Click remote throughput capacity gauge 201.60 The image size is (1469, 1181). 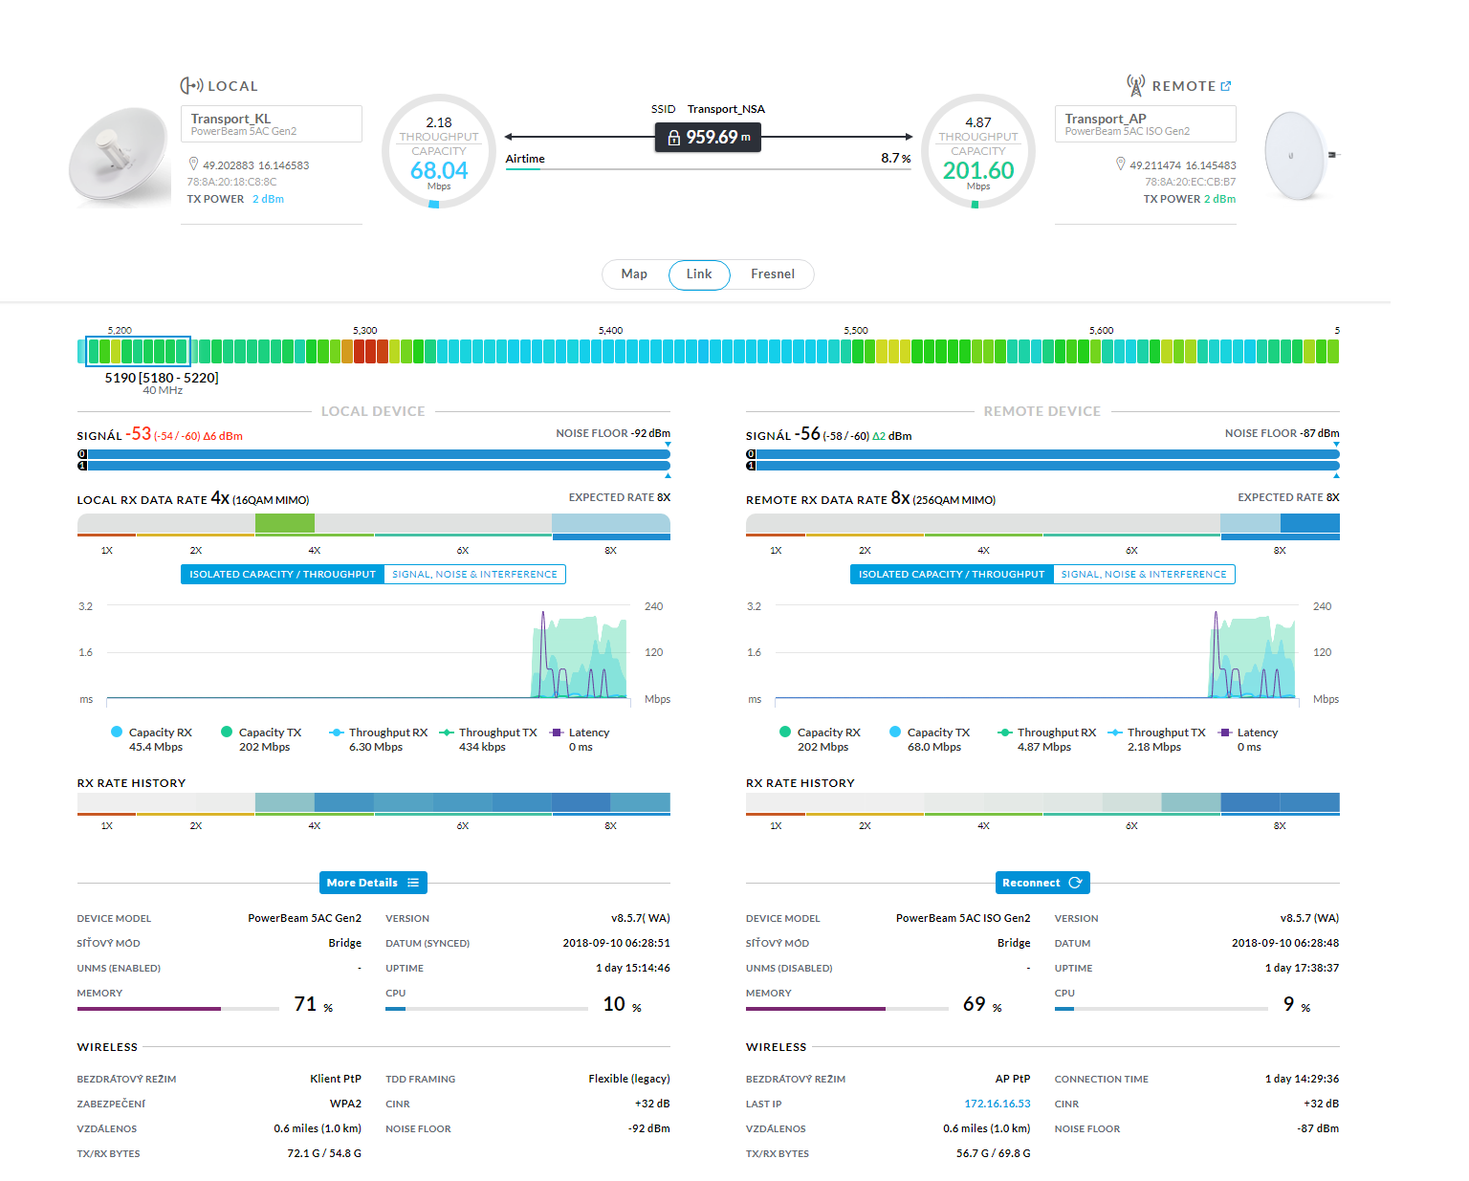978,151
